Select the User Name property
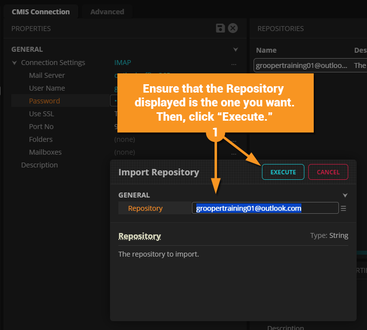Viewport: 367px width, 330px height. tap(47, 88)
